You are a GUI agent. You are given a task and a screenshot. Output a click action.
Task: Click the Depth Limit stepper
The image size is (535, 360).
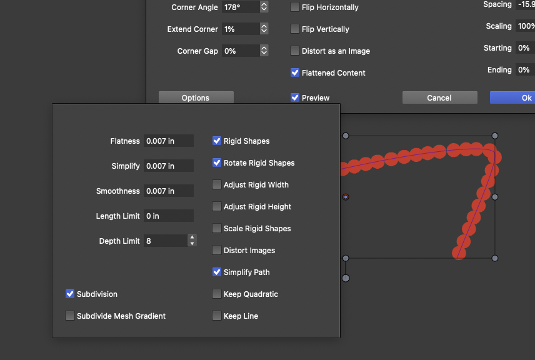pyautogui.click(x=192, y=241)
